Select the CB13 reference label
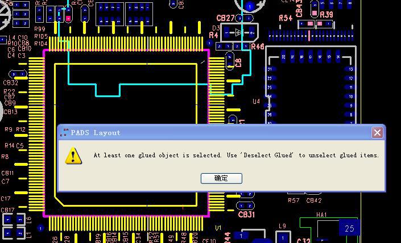The image size is (401, 243). click(10, 112)
